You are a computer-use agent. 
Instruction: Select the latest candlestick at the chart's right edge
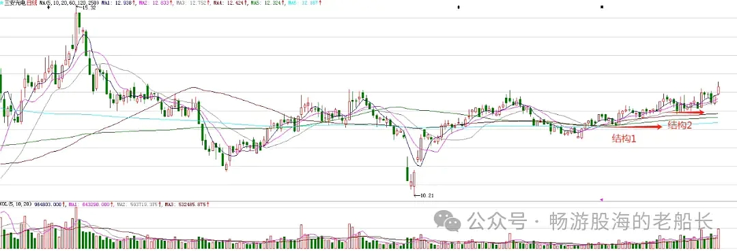tap(718, 88)
